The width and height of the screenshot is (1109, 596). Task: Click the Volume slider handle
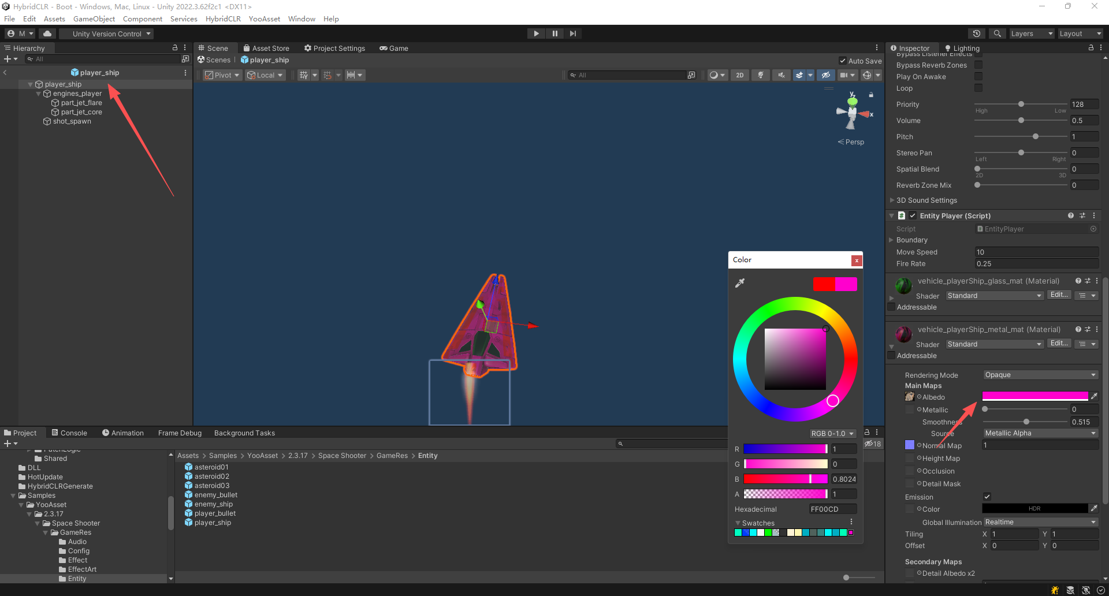coord(1021,120)
